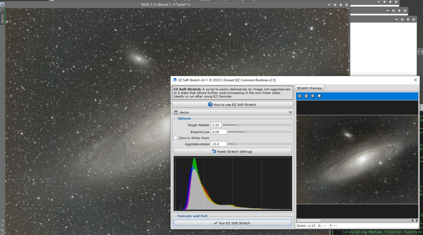This screenshot has height=235, width=423.
Task: Select the vertical decon tab of image window
Action: (2, 19)
